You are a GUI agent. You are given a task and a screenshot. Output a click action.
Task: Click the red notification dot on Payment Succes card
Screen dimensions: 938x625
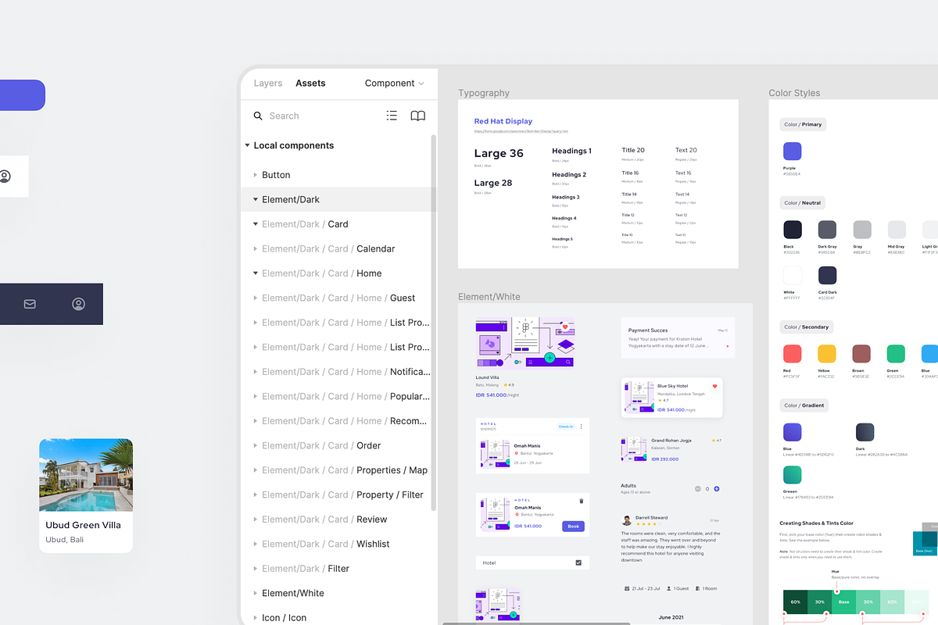tap(727, 346)
